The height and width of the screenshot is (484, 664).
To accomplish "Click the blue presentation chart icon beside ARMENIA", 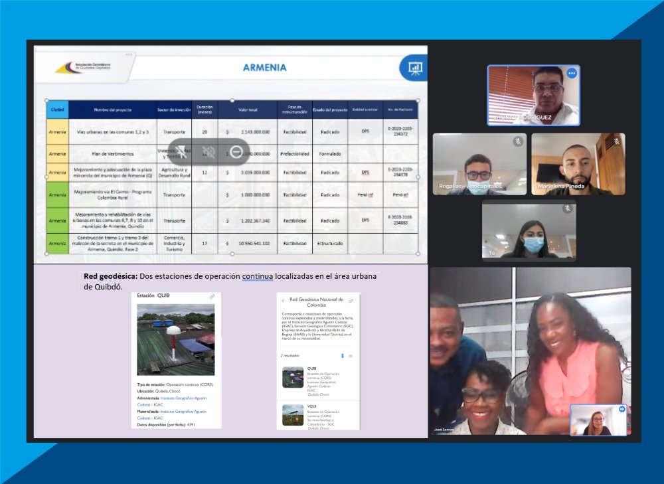I will pos(414,68).
